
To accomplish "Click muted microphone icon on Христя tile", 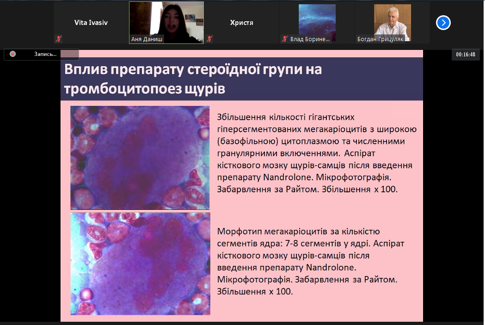I will pos(210,39).
